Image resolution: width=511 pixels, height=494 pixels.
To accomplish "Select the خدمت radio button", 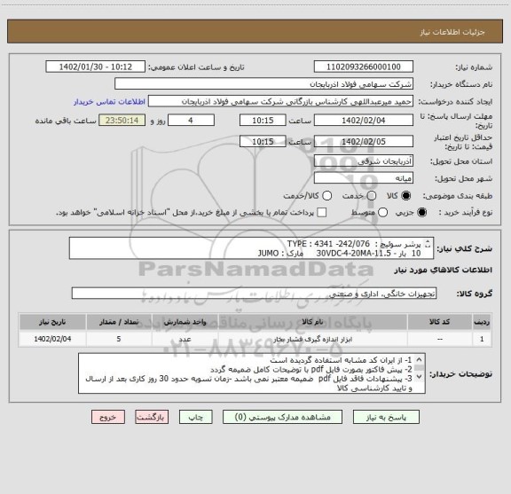I will 372,196.
